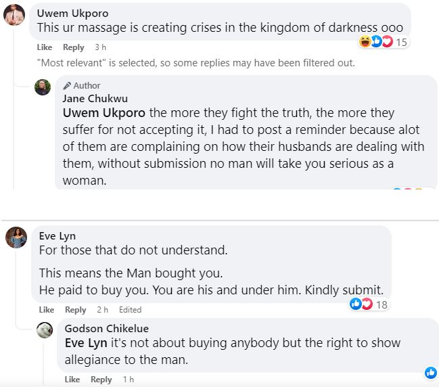Image resolution: width=439 pixels, height=387 pixels.
Task: Click the reaction emojis on Uwem Ukporo's comment
Action: click(x=376, y=42)
